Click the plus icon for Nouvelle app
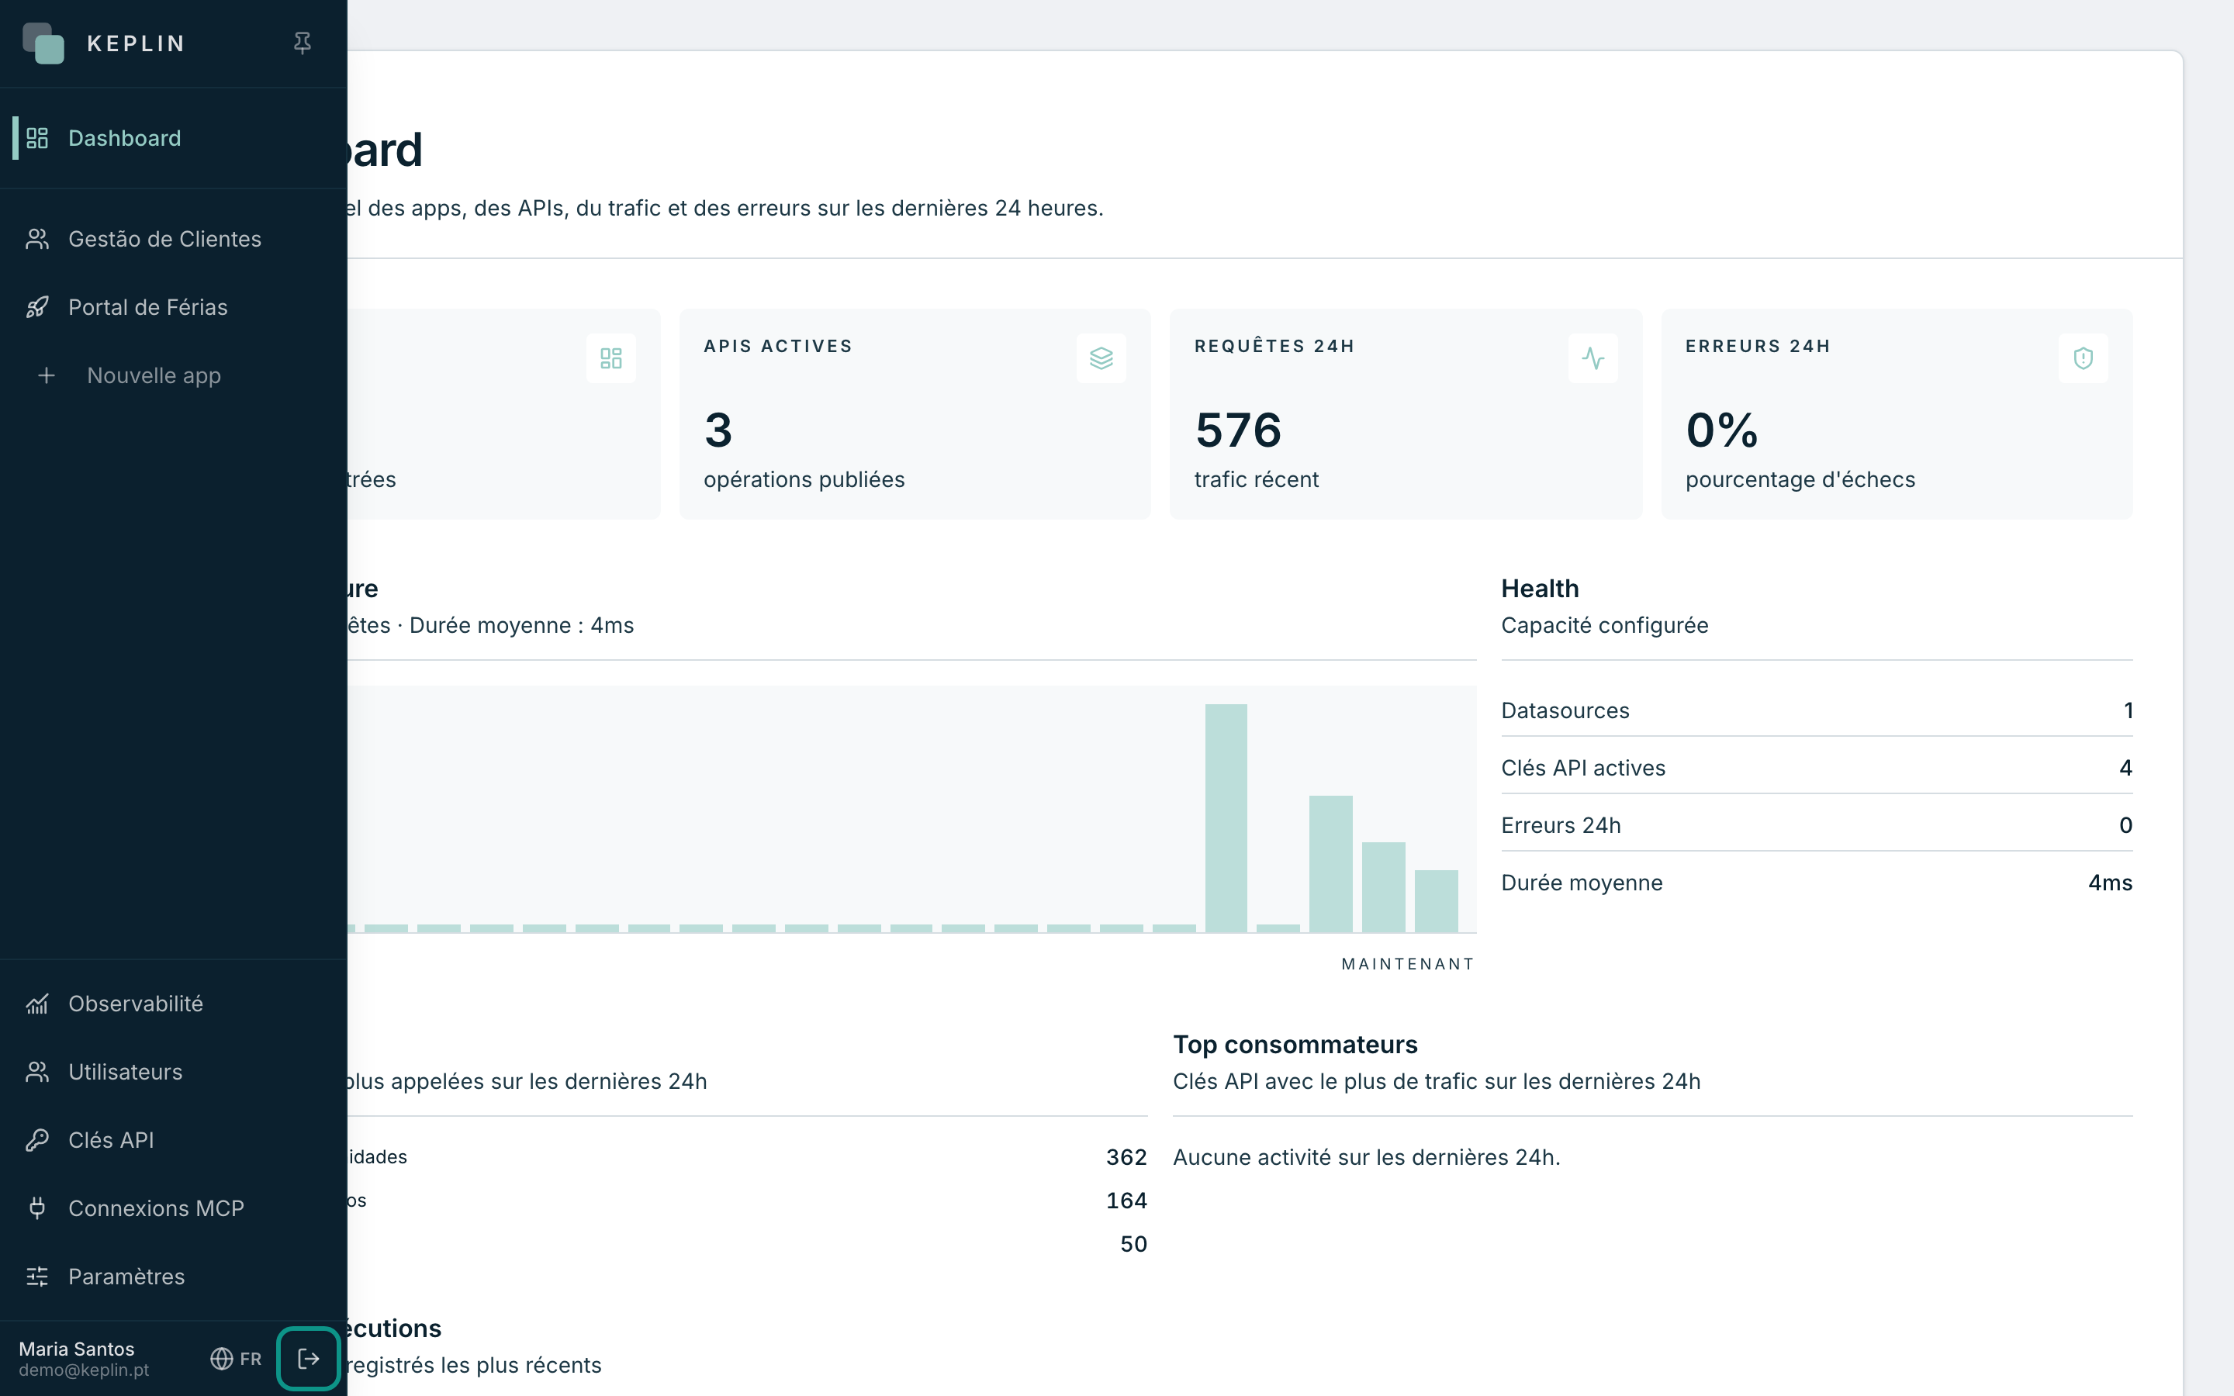The width and height of the screenshot is (2234, 1396). (x=47, y=376)
